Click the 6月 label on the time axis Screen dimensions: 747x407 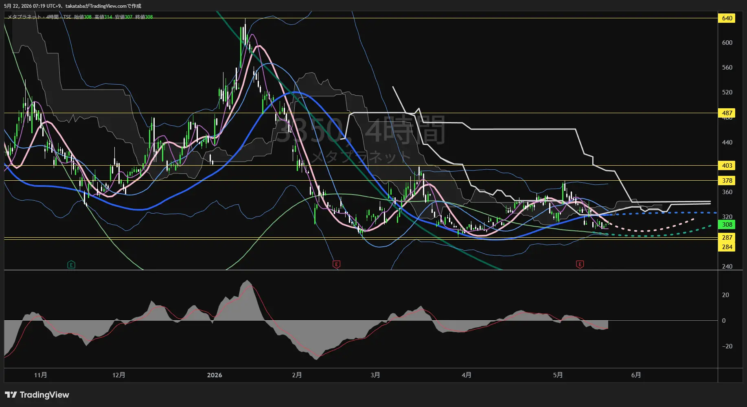coord(636,375)
